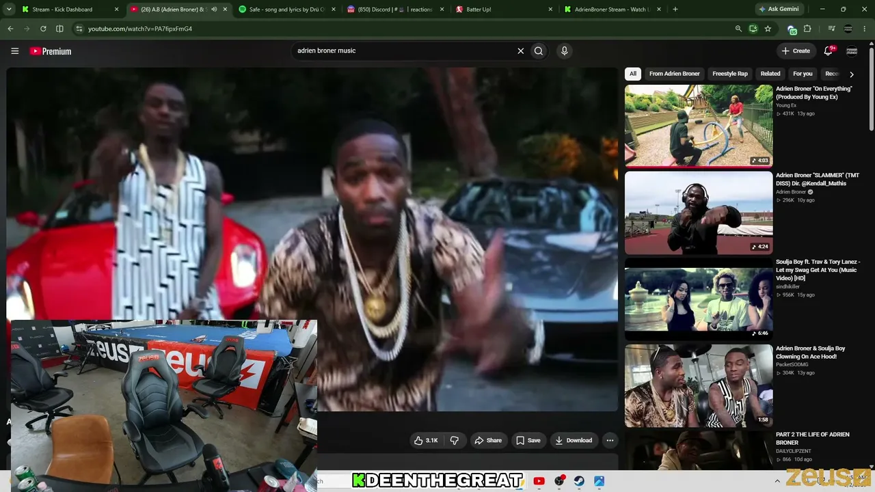Visit the PacketSODMG channel
Image resolution: width=875 pixels, height=492 pixels.
coord(792,365)
